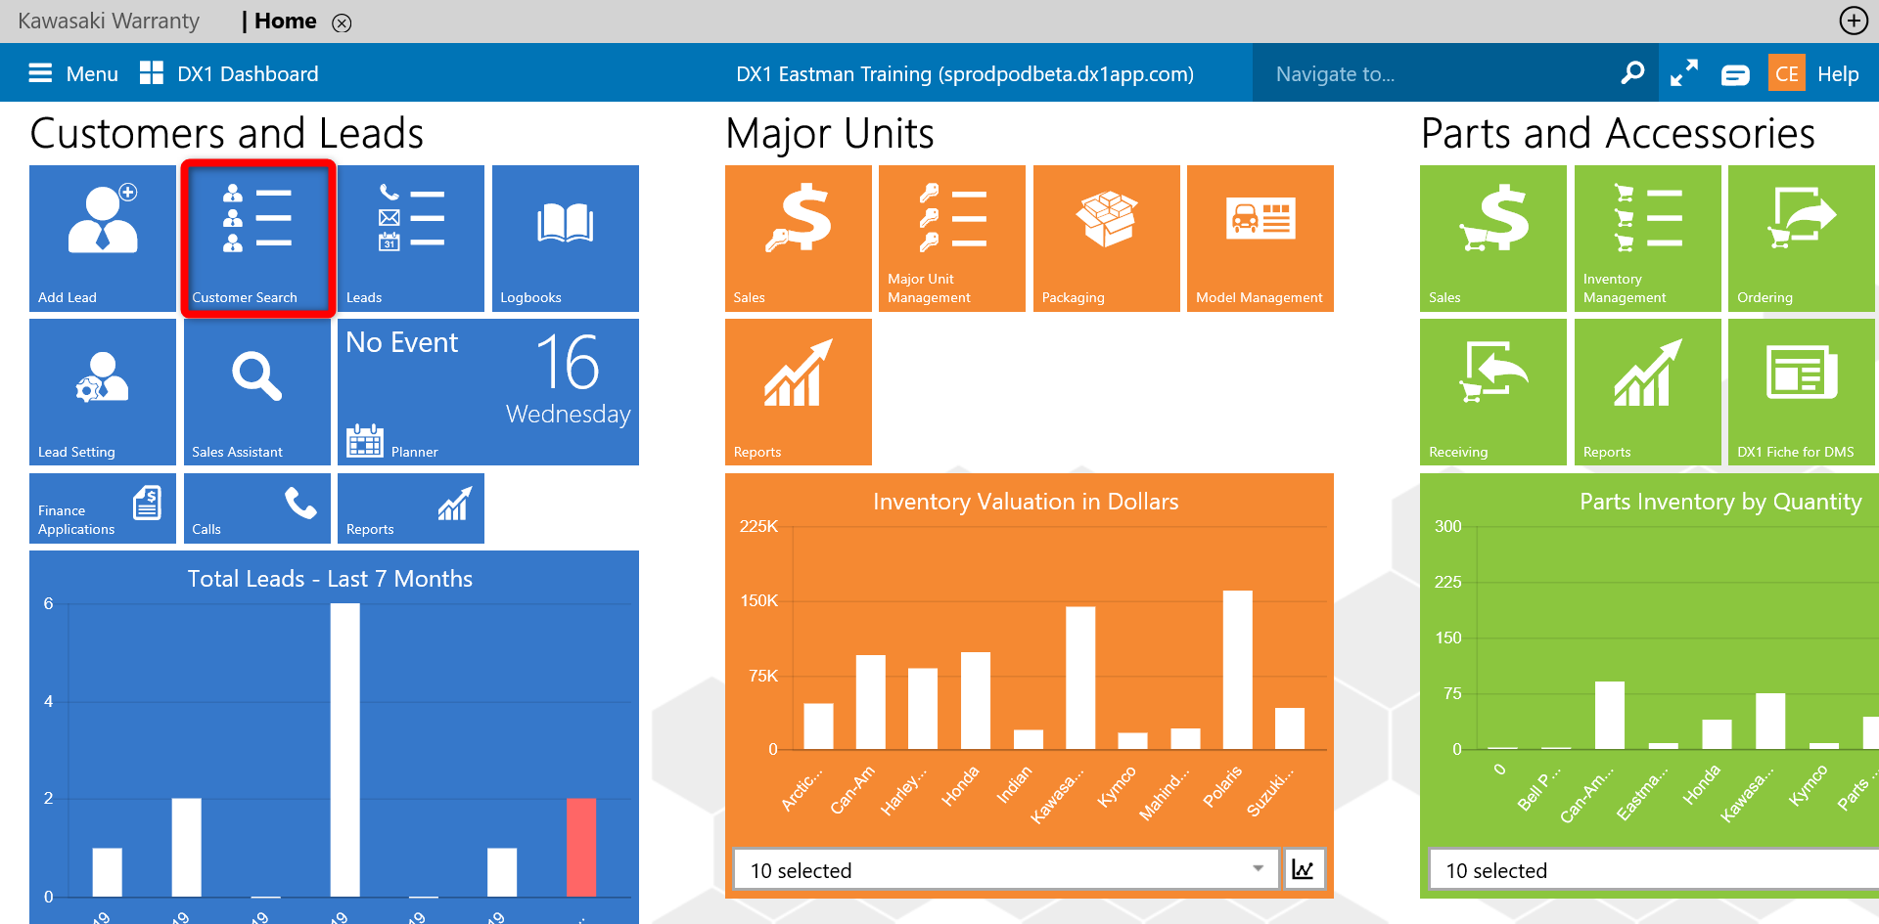
Task: Click the Inventory Valuation in Dollars title
Action: pyautogui.click(x=1026, y=502)
